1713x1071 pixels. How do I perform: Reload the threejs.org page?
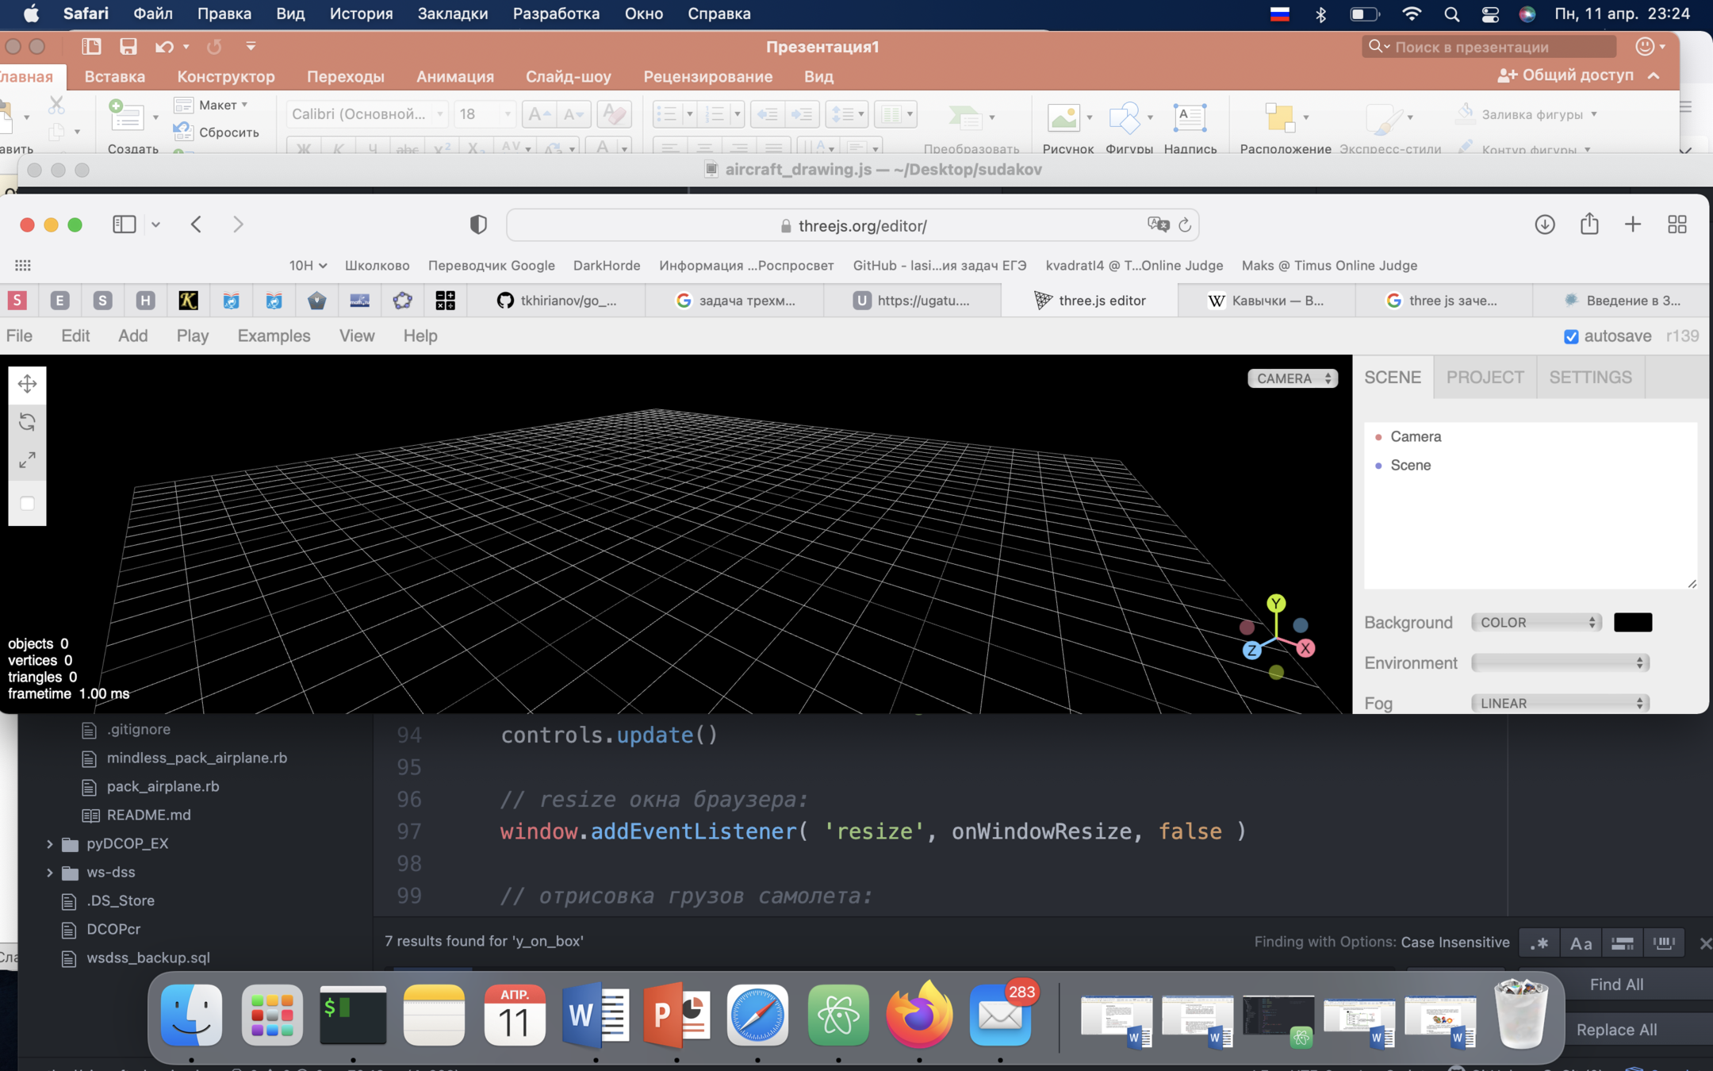[x=1185, y=225]
